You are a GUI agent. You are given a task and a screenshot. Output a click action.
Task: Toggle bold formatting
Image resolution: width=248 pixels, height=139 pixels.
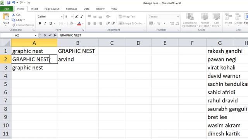[40, 23]
